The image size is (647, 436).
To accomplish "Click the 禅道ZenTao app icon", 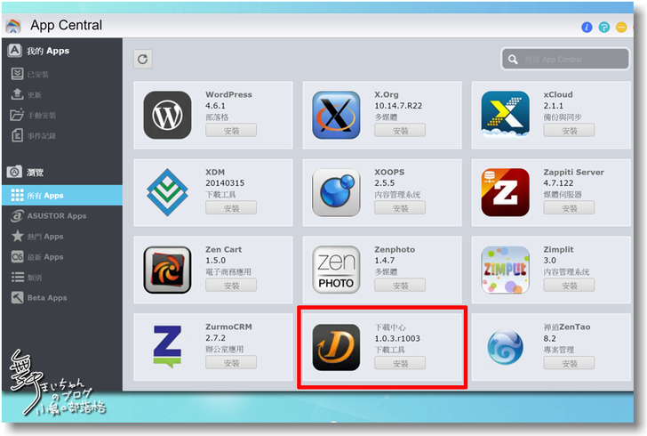I will pyautogui.click(x=506, y=347).
